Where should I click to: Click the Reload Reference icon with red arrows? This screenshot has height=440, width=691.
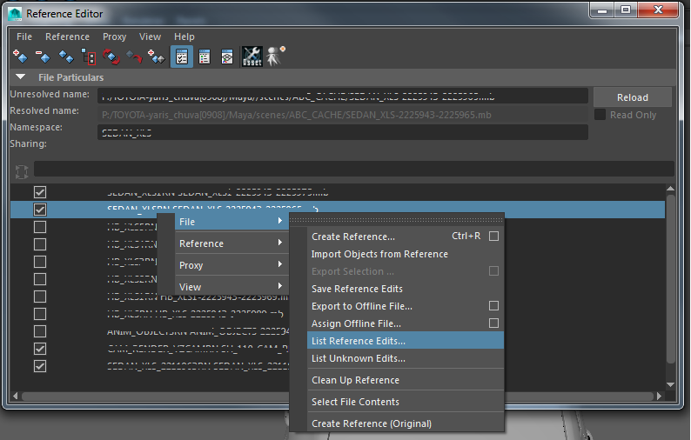click(111, 57)
